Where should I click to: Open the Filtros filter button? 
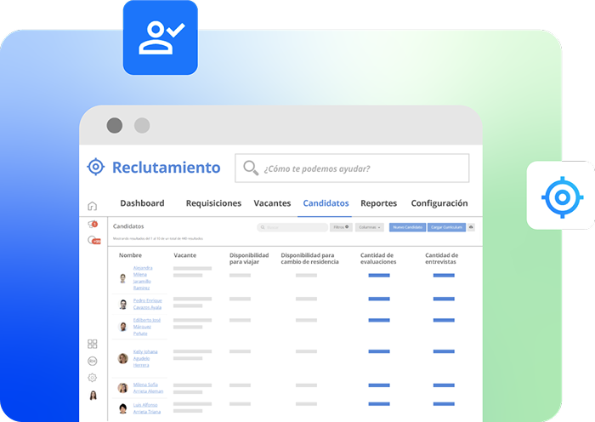click(341, 227)
